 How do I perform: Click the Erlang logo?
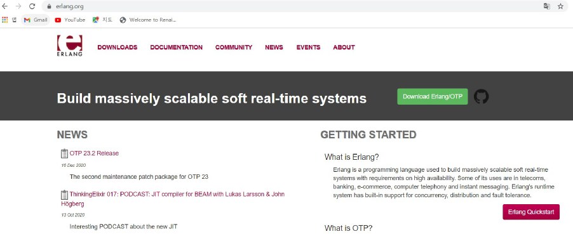(69, 46)
